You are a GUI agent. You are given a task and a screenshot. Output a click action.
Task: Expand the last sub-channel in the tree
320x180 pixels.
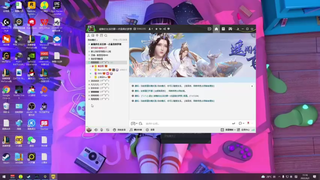[89, 99]
